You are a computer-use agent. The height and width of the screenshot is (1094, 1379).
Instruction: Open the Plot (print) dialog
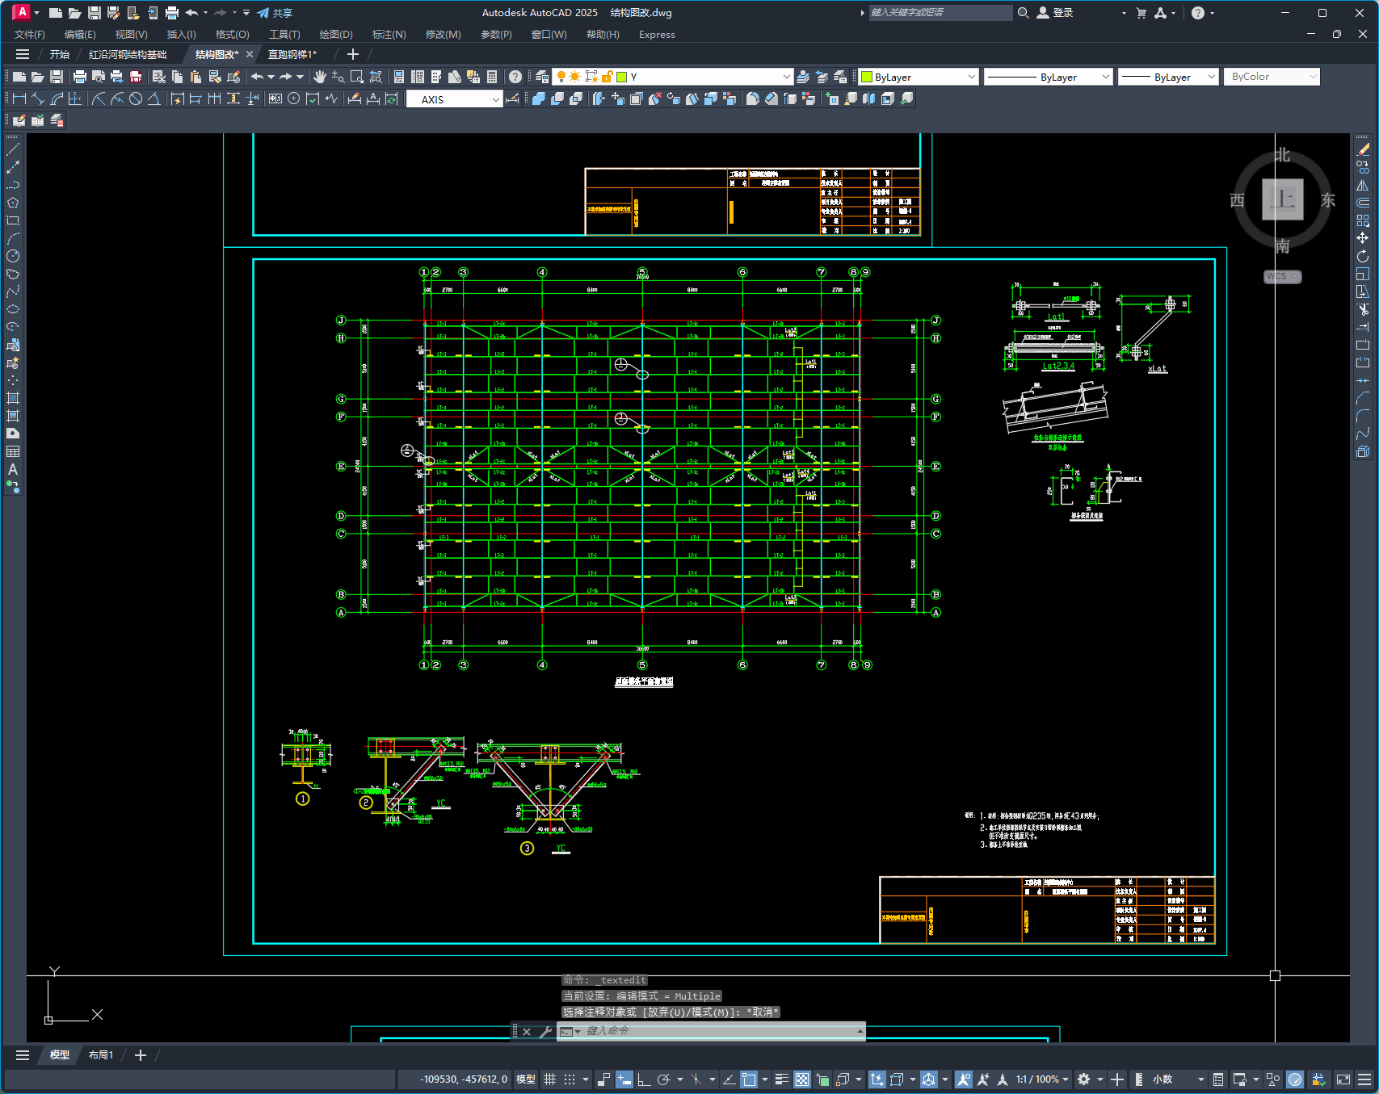click(x=79, y=77)
